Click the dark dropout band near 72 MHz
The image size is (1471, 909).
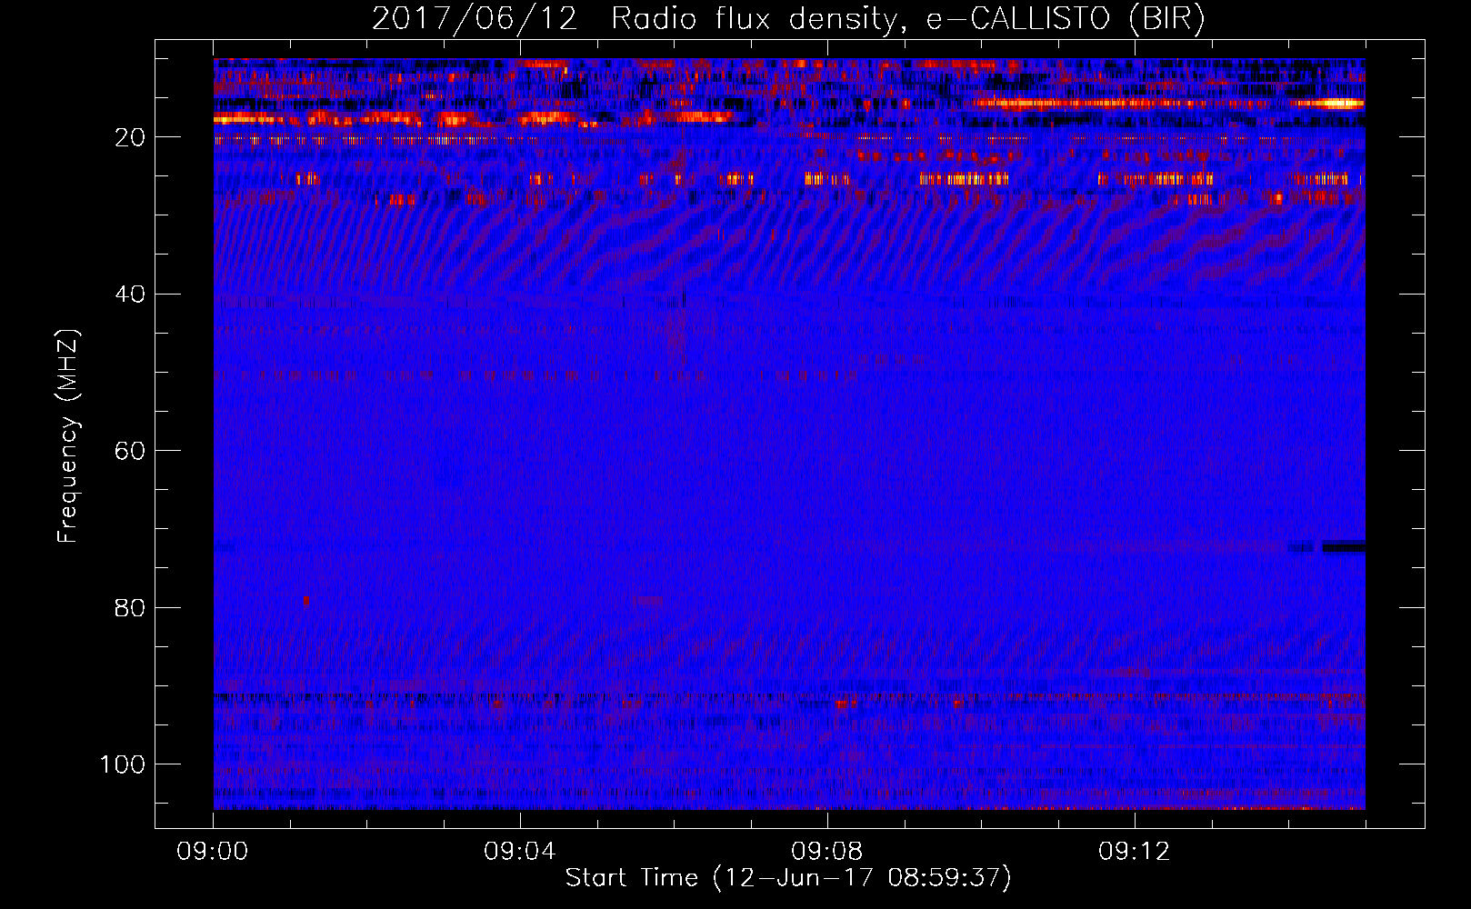pyautogui.click(x=1344, y=546)
